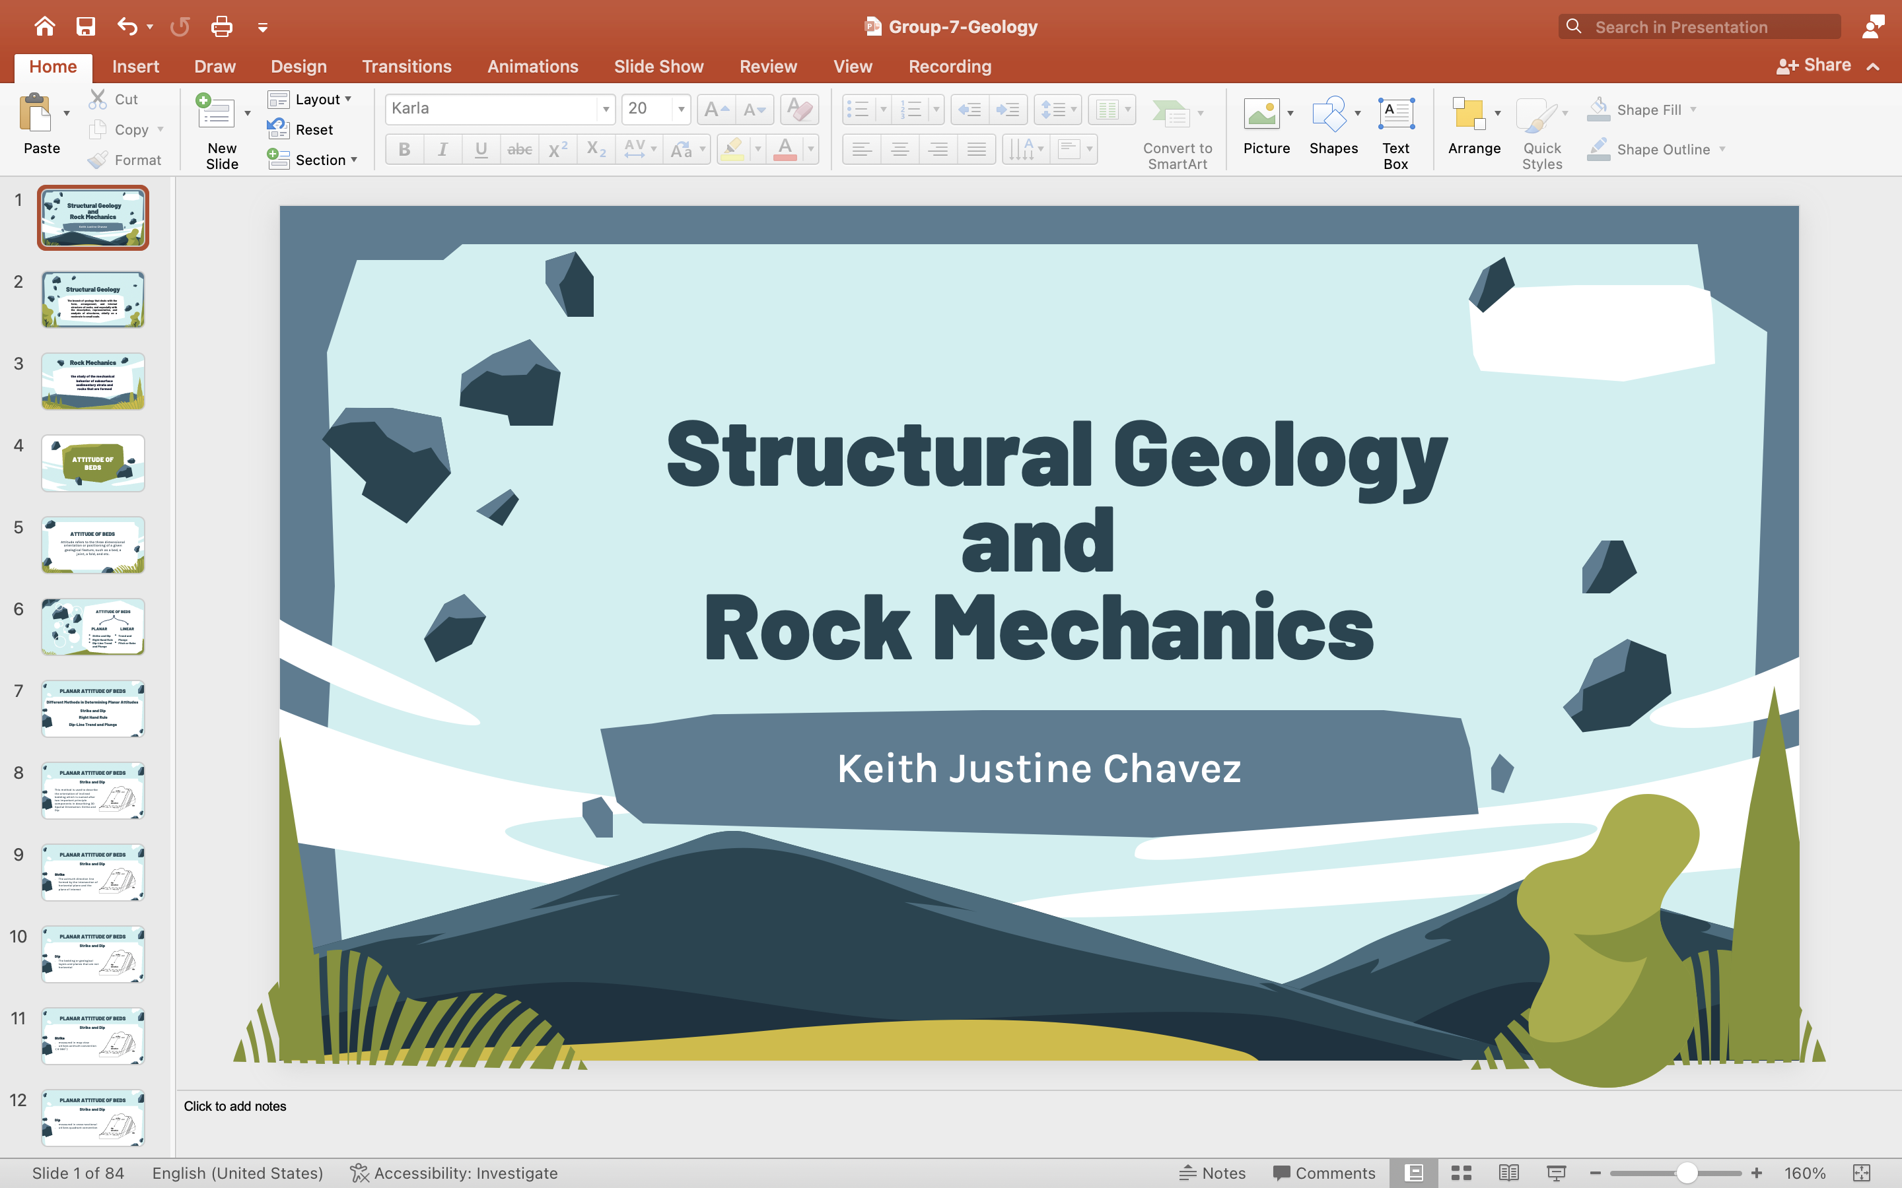Toggle the Notes pane button
Viewport: 1902px width, 1188px height.
(1212, 1172)
